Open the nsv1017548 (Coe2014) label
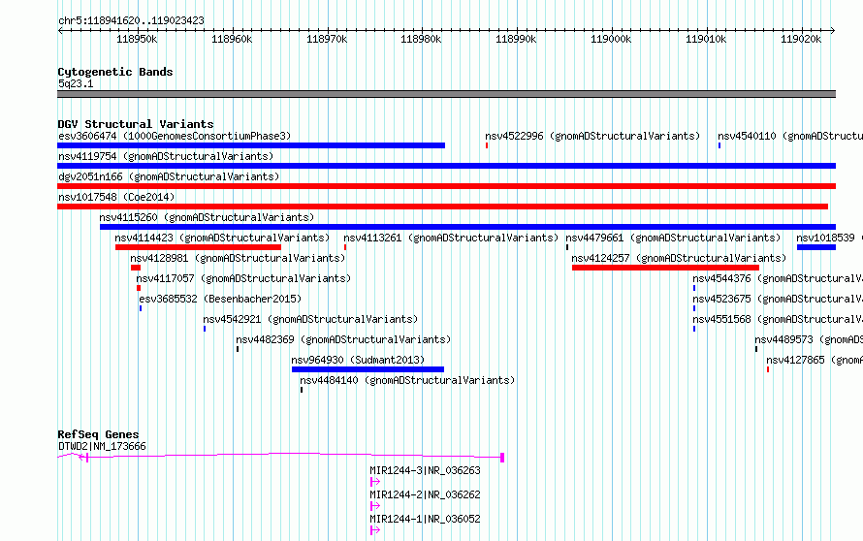This screenshot has width=863, height=541. pyautogui.click(x=116, y=197)
